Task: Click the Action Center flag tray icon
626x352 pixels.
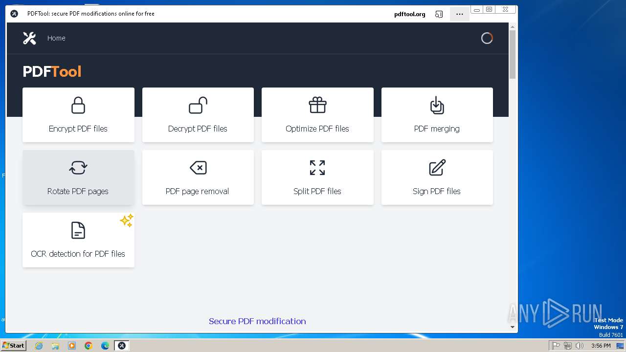Action: [556, 346]
